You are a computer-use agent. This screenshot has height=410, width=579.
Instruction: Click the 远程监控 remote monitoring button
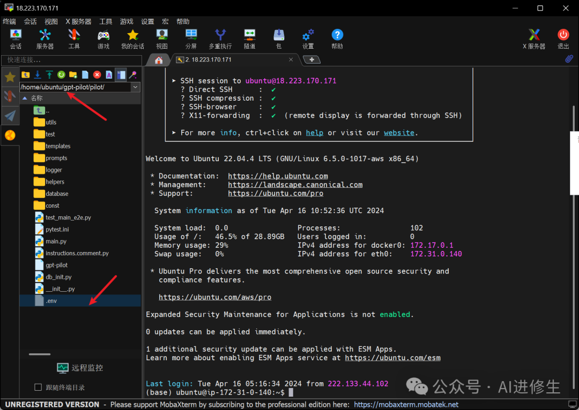coord(80,368)
